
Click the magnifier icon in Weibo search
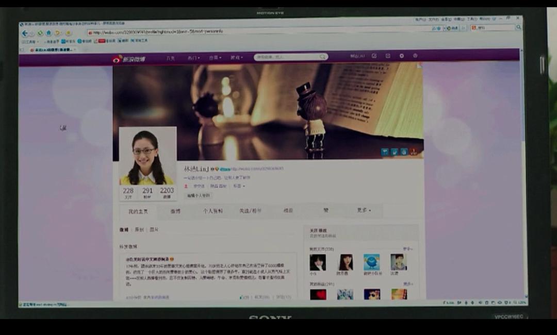(x=322, y=57)
